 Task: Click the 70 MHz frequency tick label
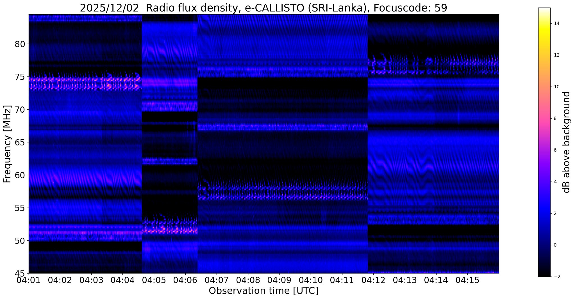tap(20, 110)
